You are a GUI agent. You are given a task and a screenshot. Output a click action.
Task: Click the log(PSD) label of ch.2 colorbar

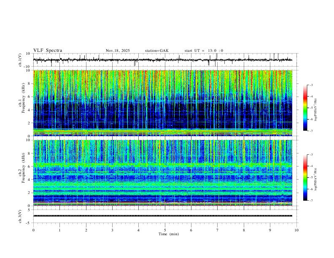[315, 180]
